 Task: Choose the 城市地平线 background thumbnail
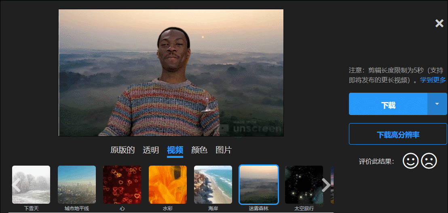[77, 185]
